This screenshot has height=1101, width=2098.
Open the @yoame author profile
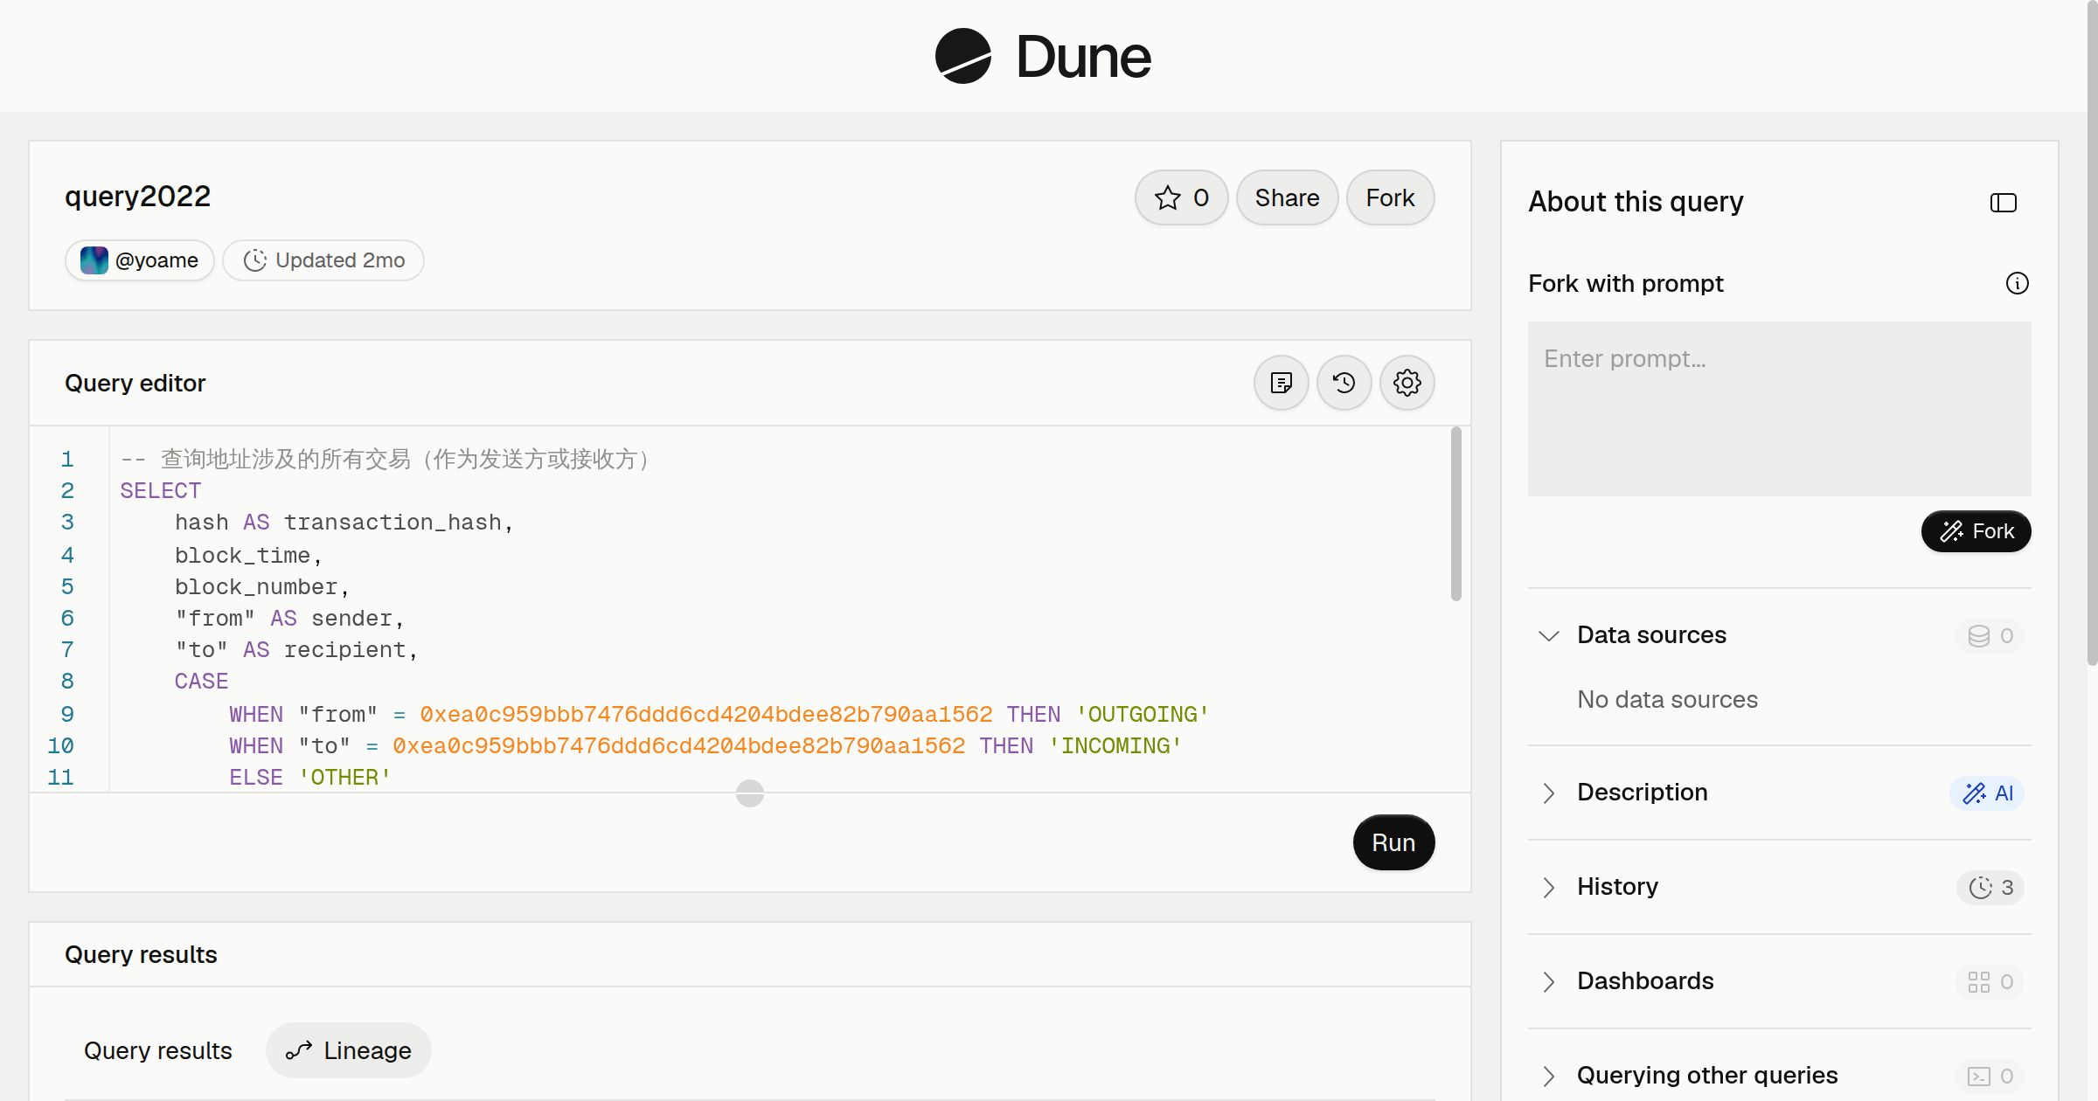(x=140, y=260)
